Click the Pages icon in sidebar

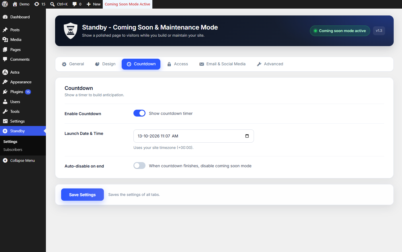(x=5, y=50)
